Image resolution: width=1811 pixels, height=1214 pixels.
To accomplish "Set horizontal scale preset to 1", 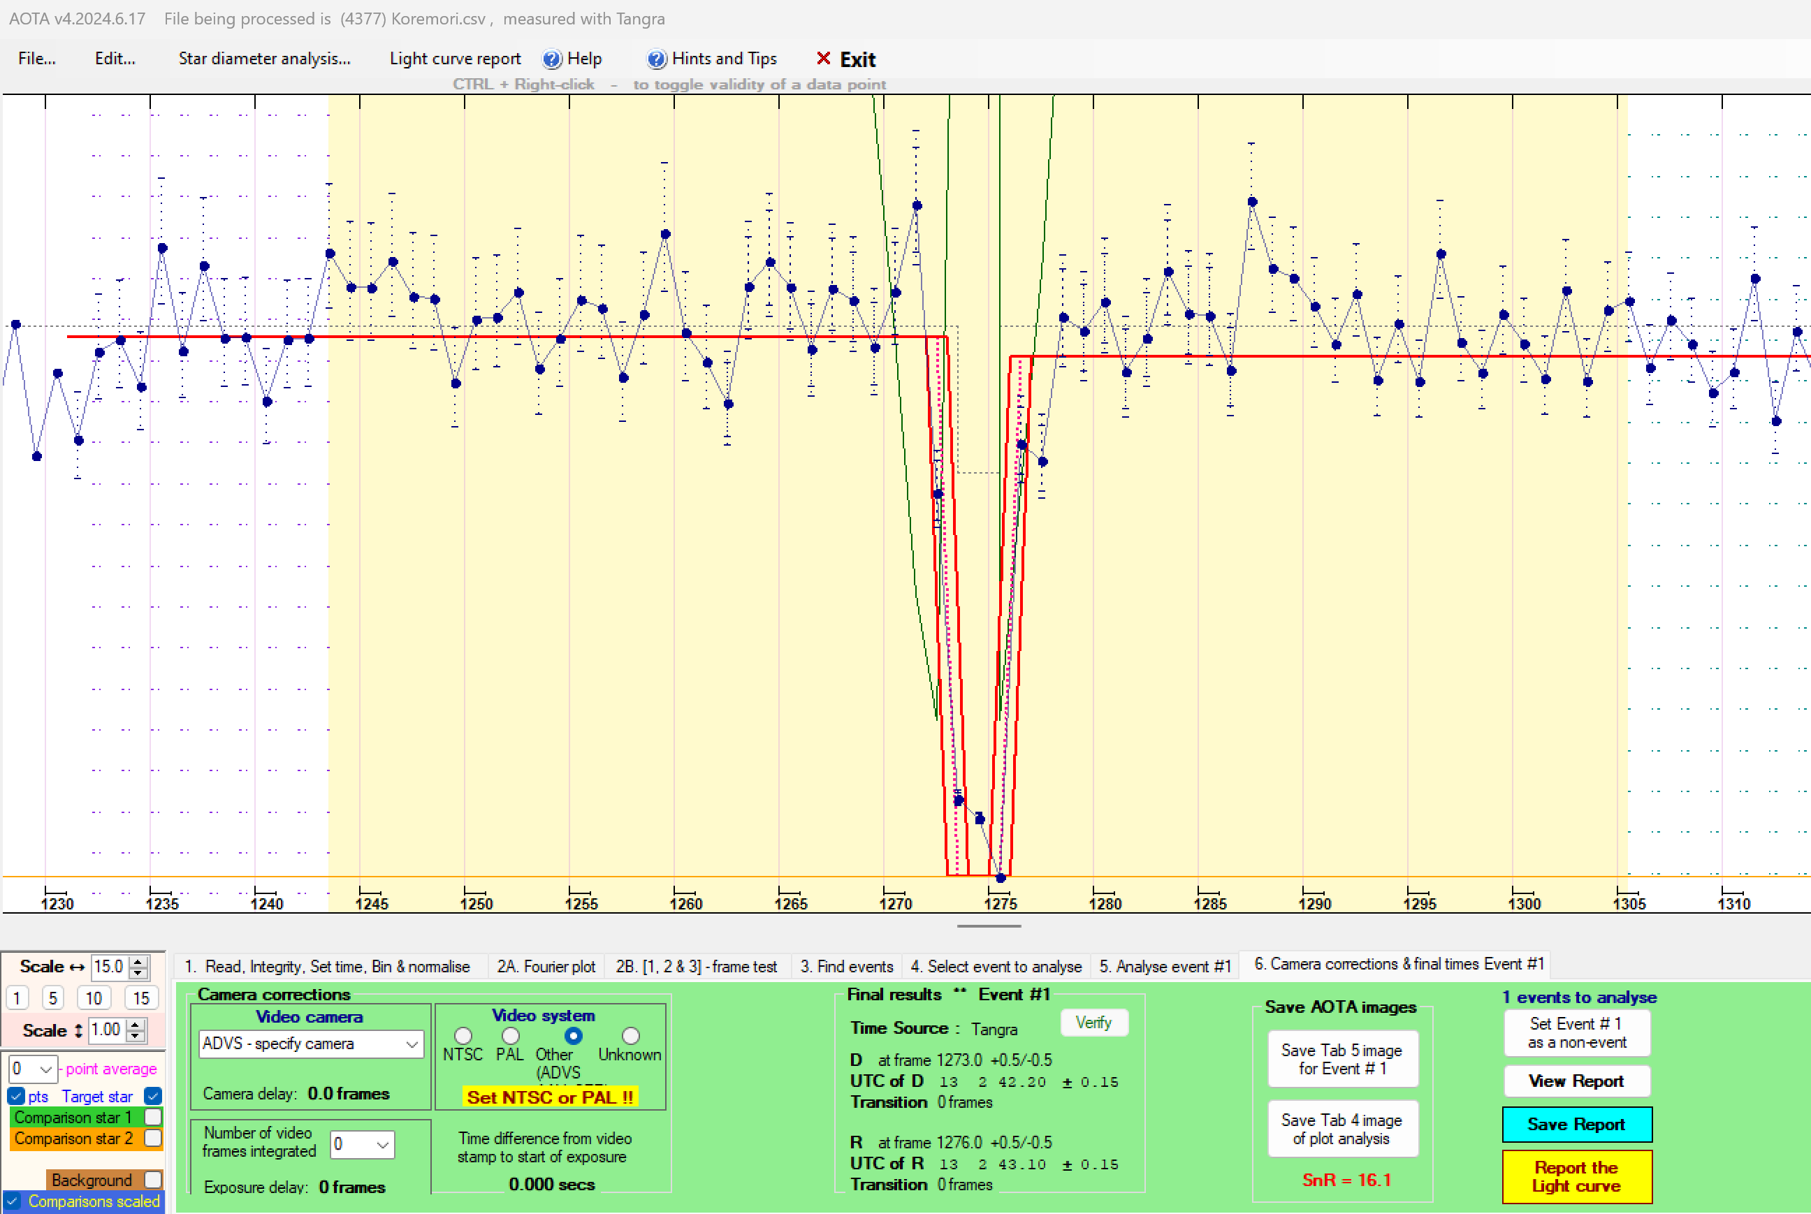I will 17,998.
